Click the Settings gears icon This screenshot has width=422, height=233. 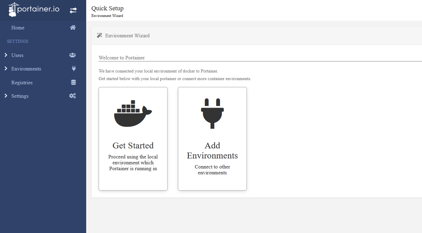pyautogui.click(x=72, y=96)
